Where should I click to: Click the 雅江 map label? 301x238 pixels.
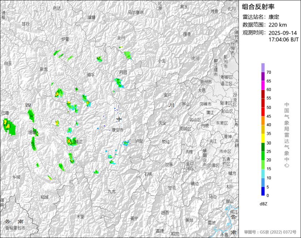point(78,142)
